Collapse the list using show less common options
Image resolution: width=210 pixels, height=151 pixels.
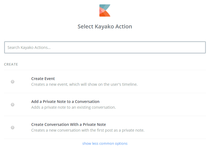coord(105,143)
